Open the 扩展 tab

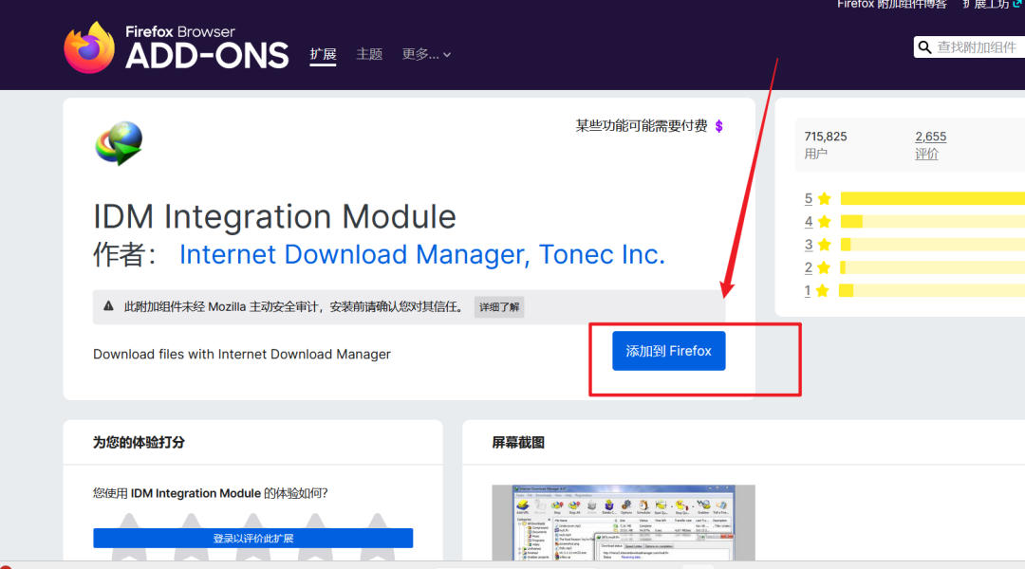click(x=323, y=54)
